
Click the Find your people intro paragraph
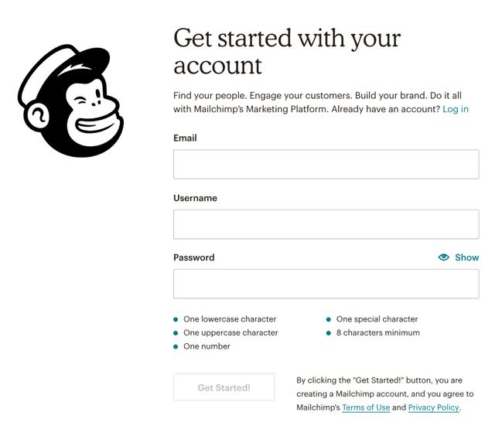pyautogui.click(x=321, y=102)
